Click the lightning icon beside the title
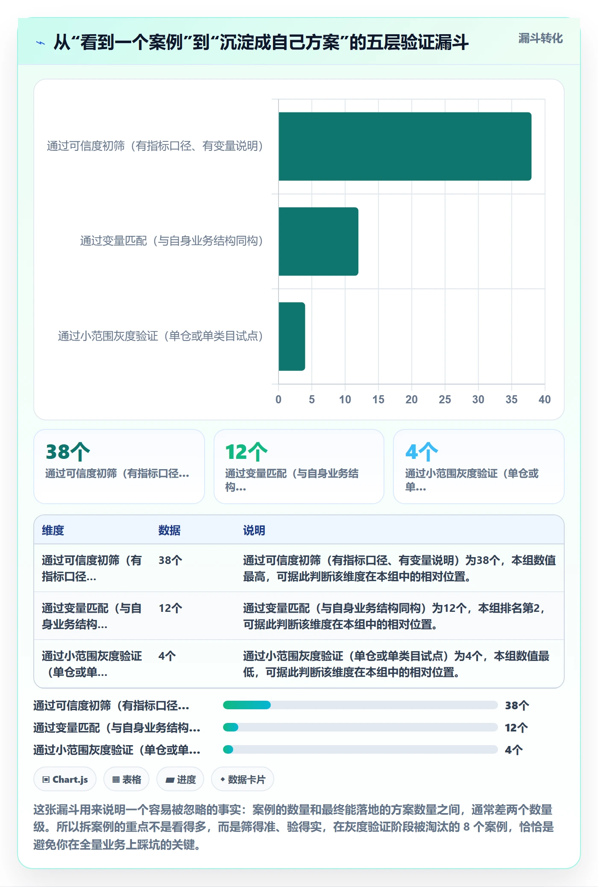The height and width of the screenshot is (887, 598). click(41, 43)
